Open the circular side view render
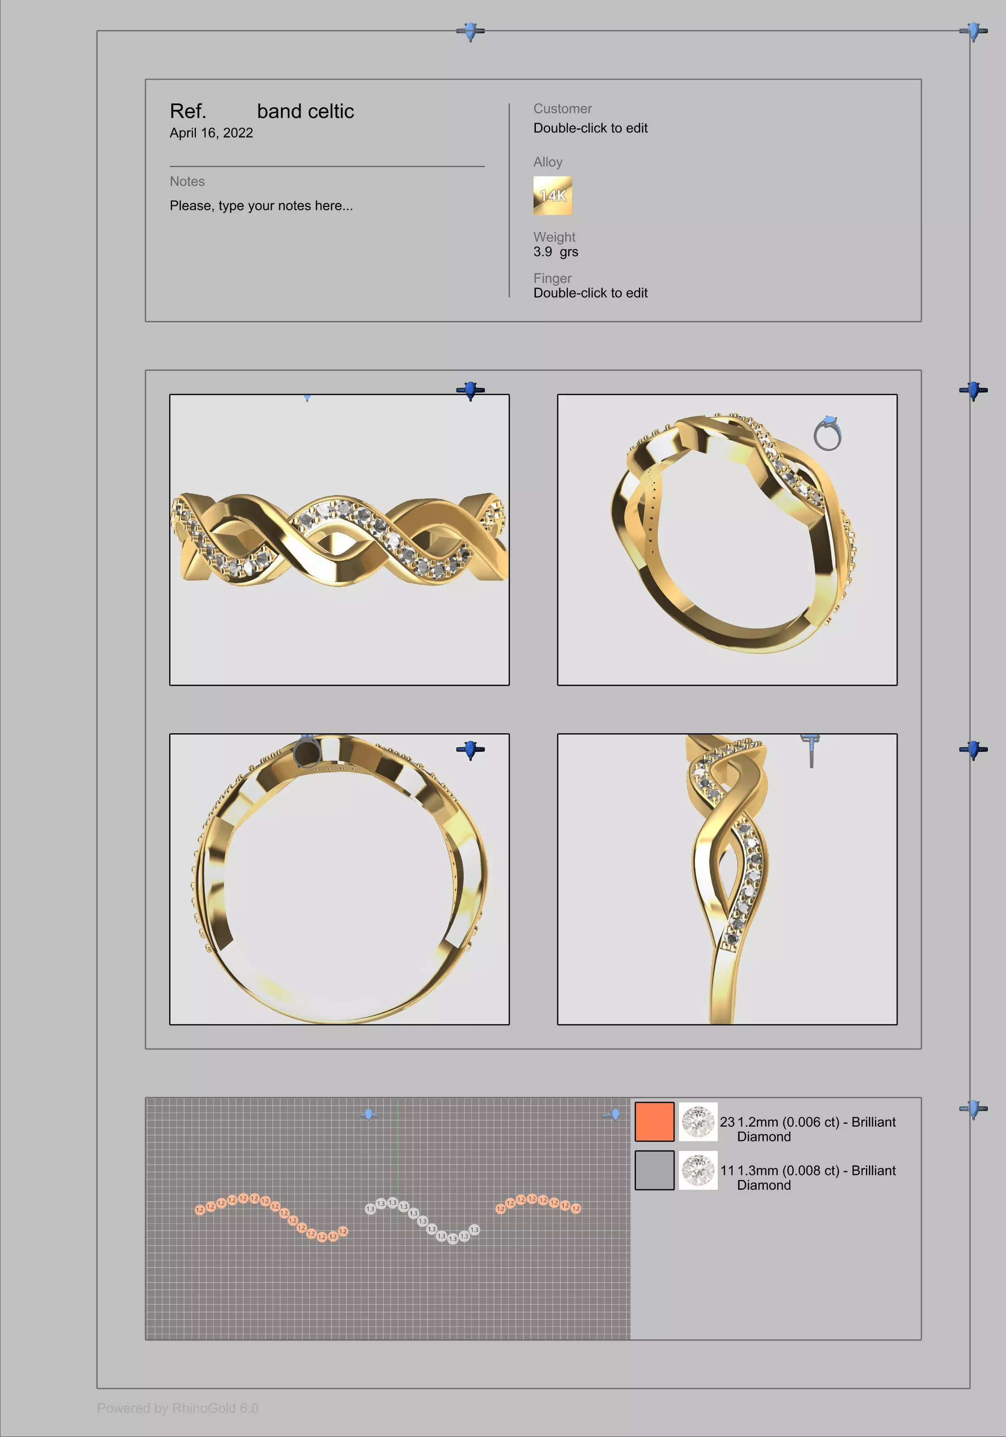The image size is (1006, 1437). (x=339, y=879)
